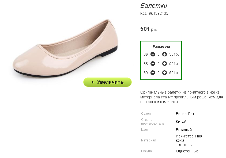Click the Однотонные pattern value
Screen dimensions: 226x158
pyautogui.click(x=187, y=151)
